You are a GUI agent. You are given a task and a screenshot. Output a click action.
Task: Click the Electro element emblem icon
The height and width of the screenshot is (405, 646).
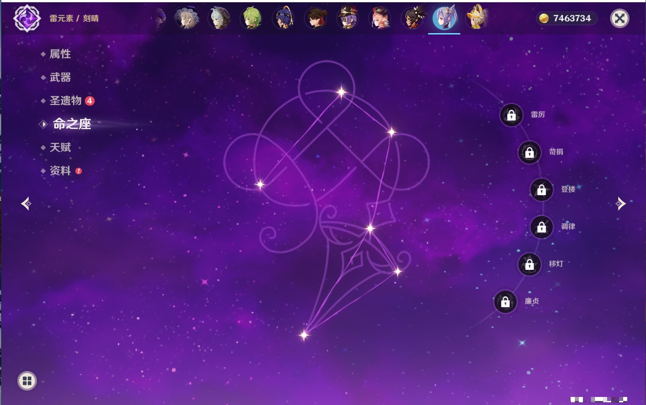(x=27, y=18)
